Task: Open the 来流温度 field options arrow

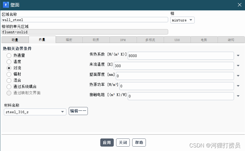Action: (238, 66)
